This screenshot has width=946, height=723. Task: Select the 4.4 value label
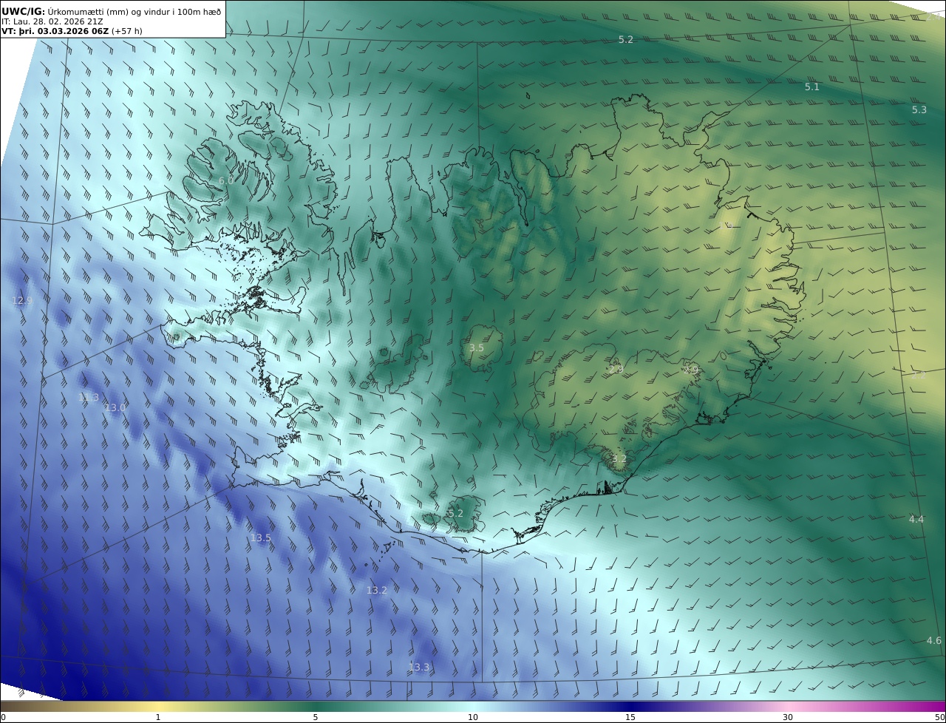pos(916,519)
